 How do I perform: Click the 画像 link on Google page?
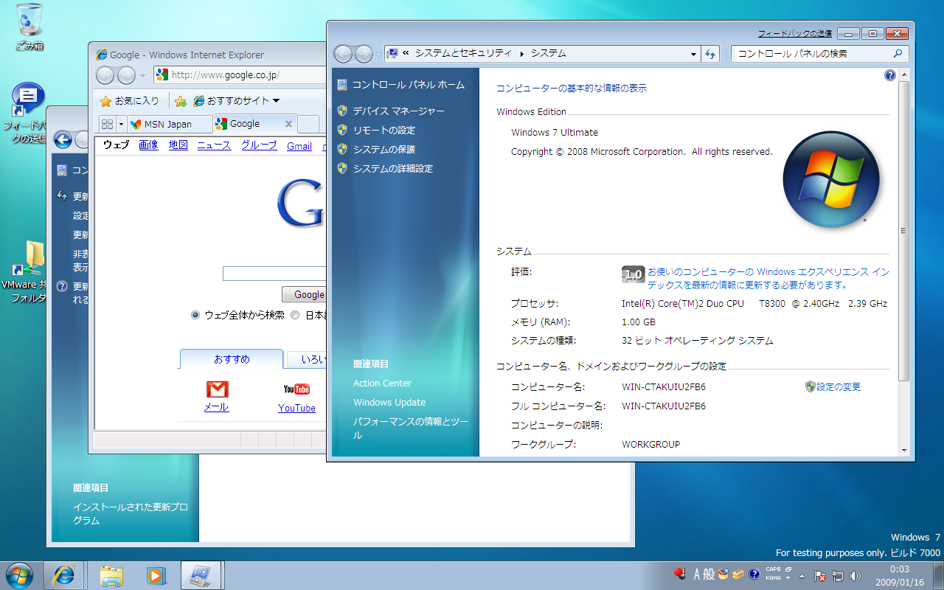coord(148,145)
